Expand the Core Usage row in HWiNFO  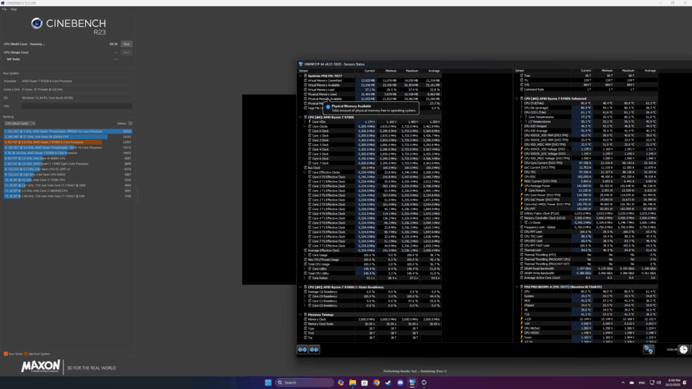tap(305, 255)
